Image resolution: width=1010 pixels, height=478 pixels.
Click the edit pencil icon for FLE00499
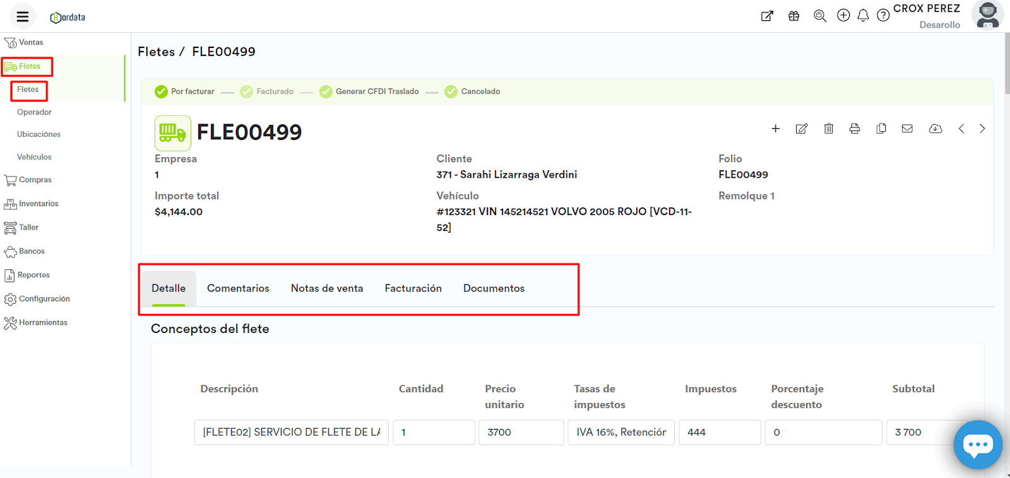tap(802, 129)
